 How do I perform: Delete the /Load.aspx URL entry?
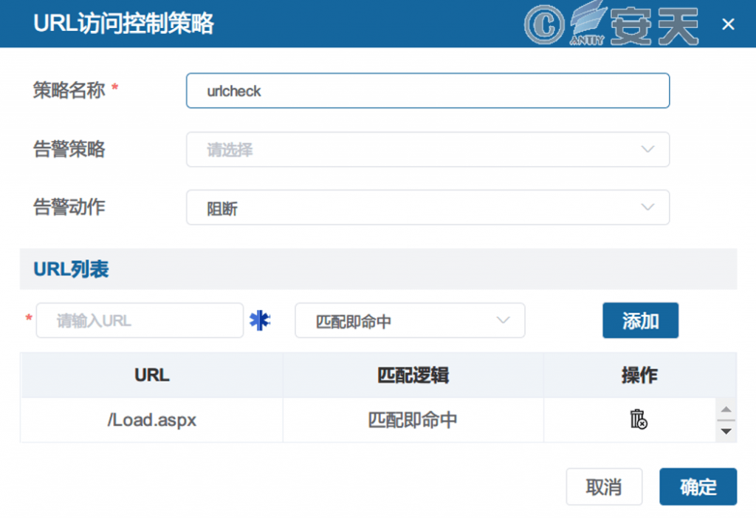tap(638, 420)
